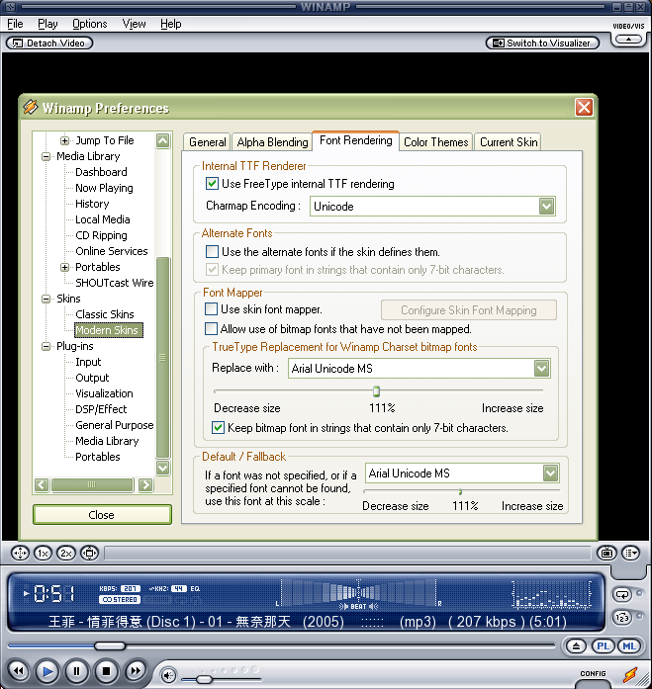Switch to the Current Skin tab

point(509,142)
